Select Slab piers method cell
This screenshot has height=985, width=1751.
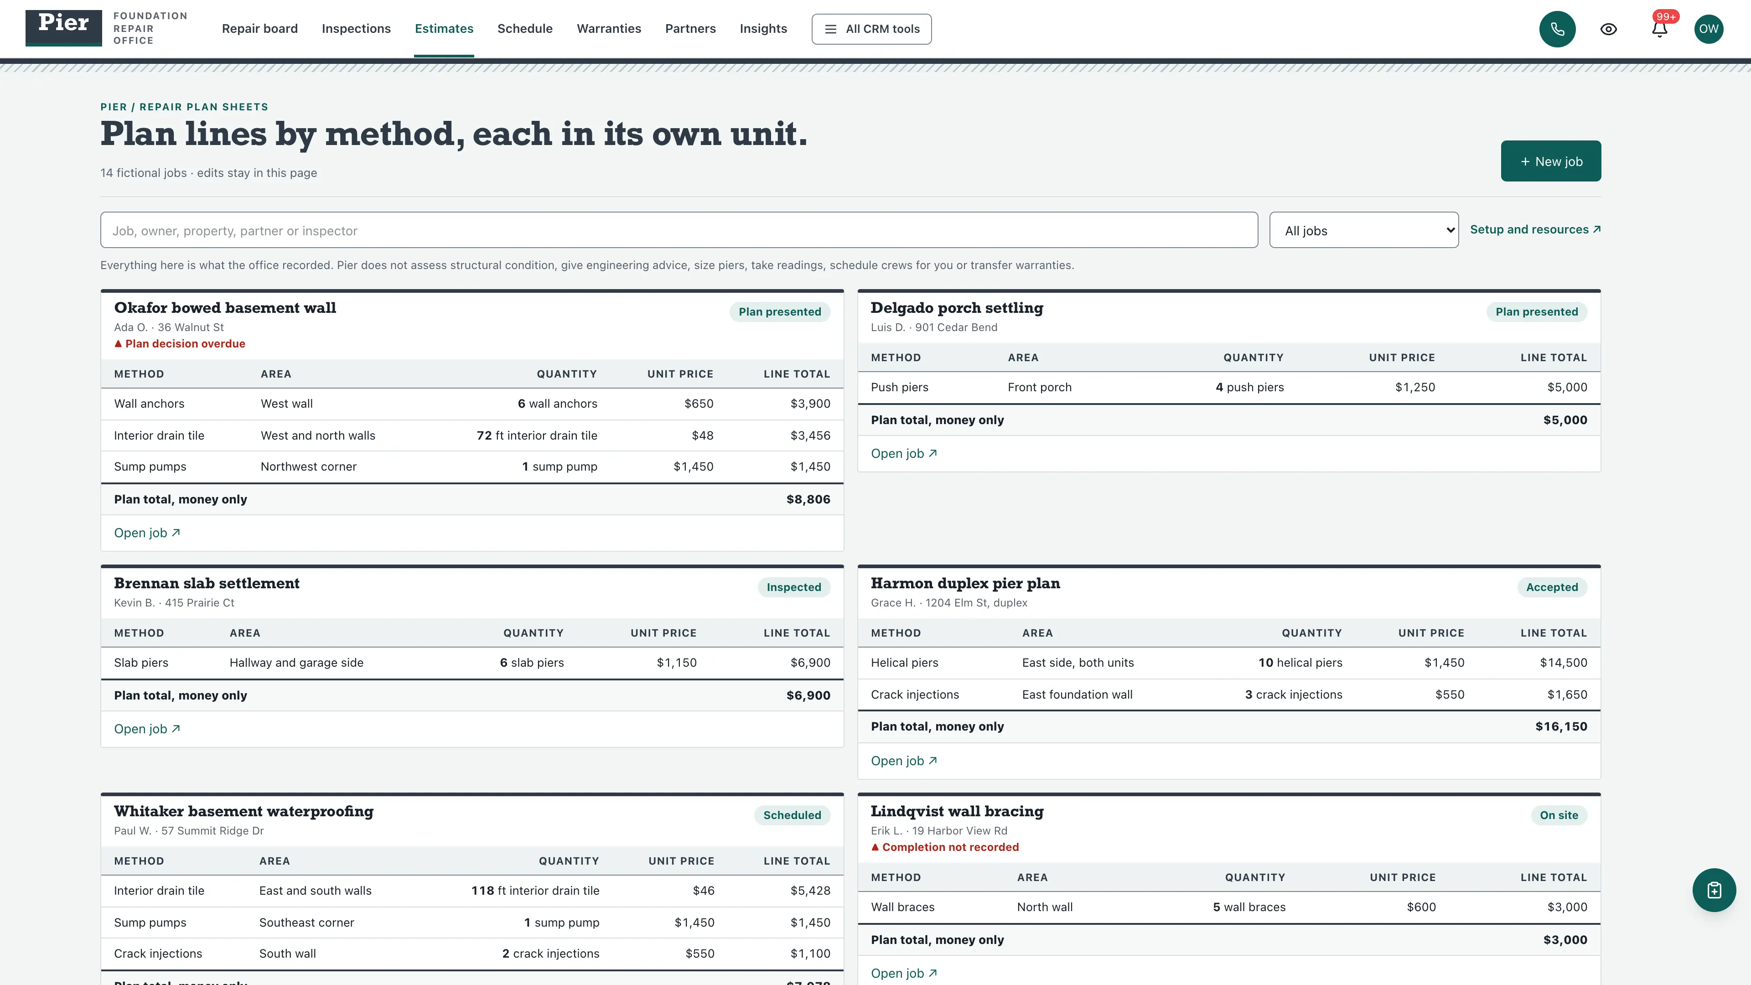click(141, 663)
